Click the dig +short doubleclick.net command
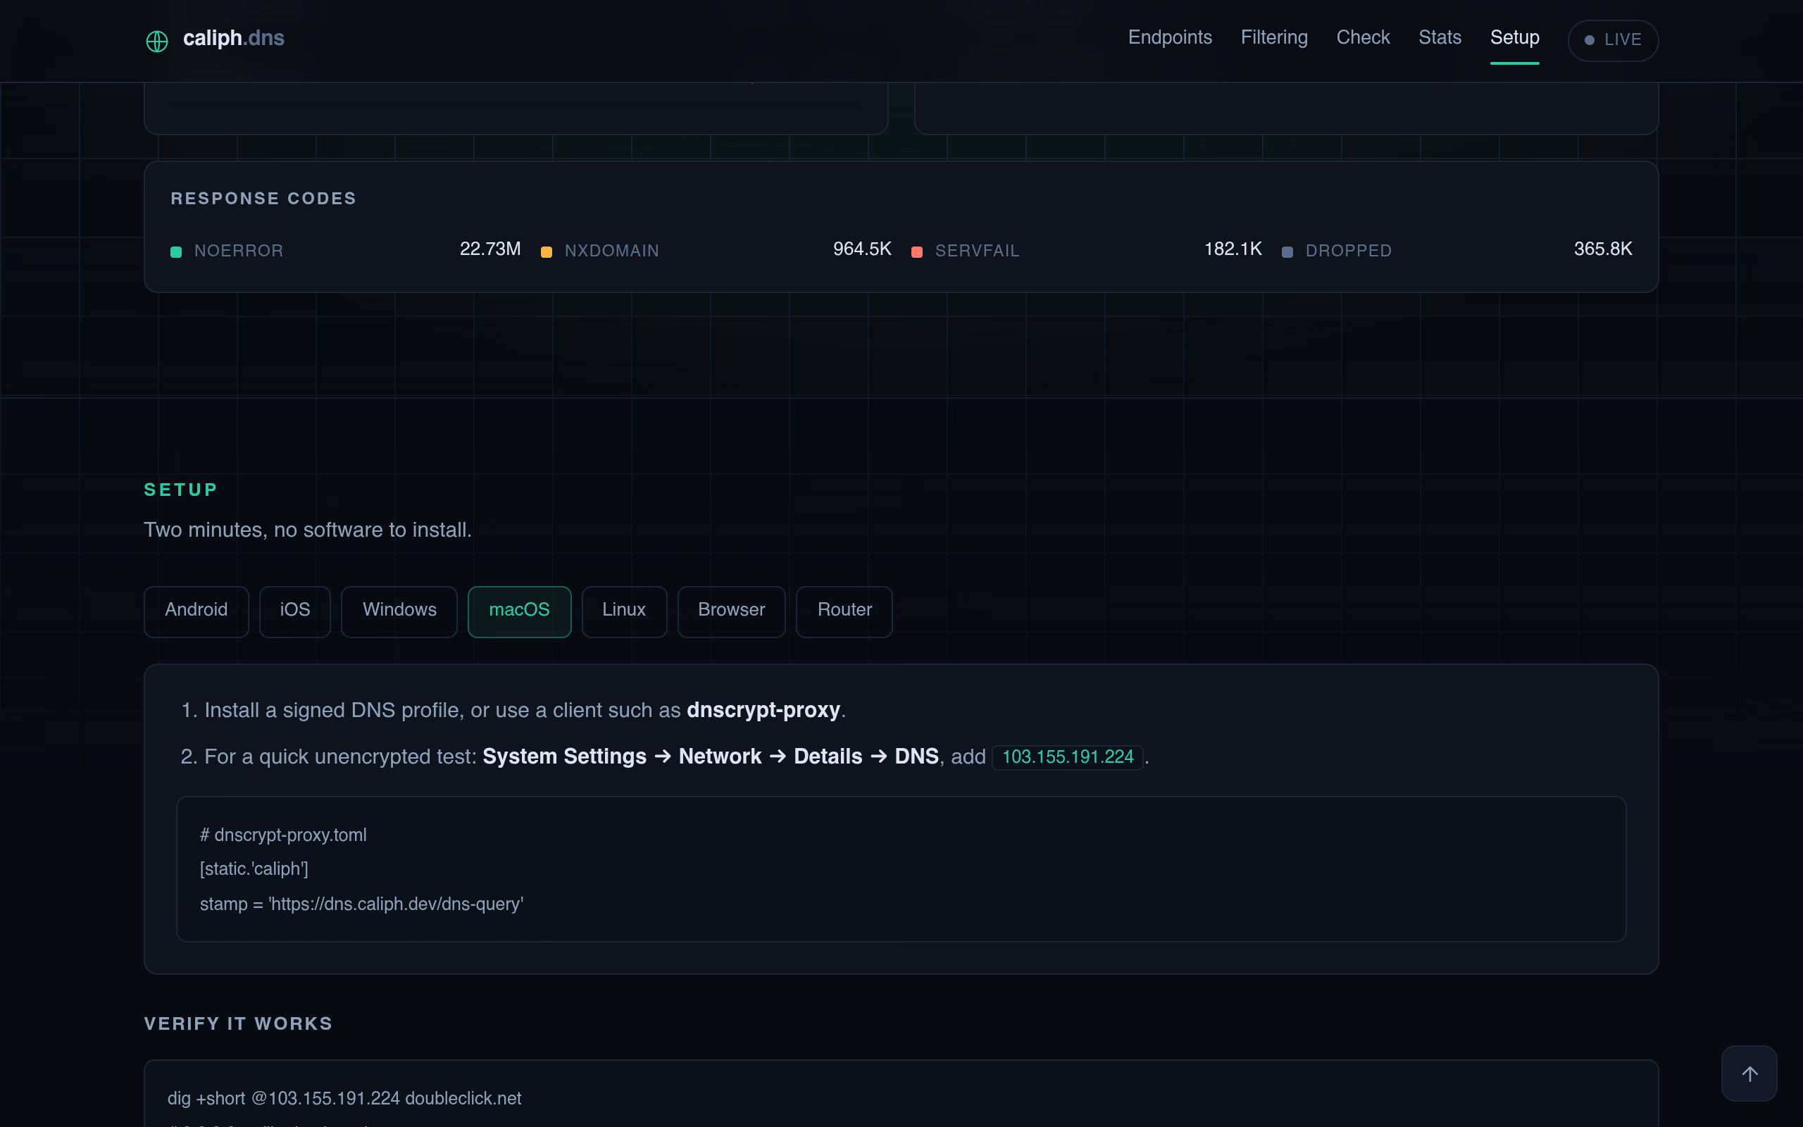The image size is (1803, 1127). [x=344, y=1098]
